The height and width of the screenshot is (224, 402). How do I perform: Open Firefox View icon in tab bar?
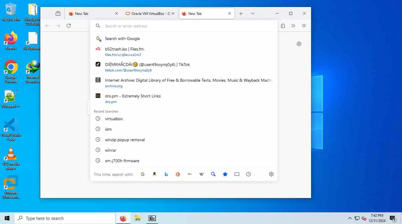58,13
